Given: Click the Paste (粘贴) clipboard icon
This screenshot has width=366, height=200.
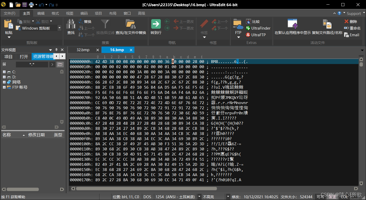Looking at the screenshot, I should (9, 24).
